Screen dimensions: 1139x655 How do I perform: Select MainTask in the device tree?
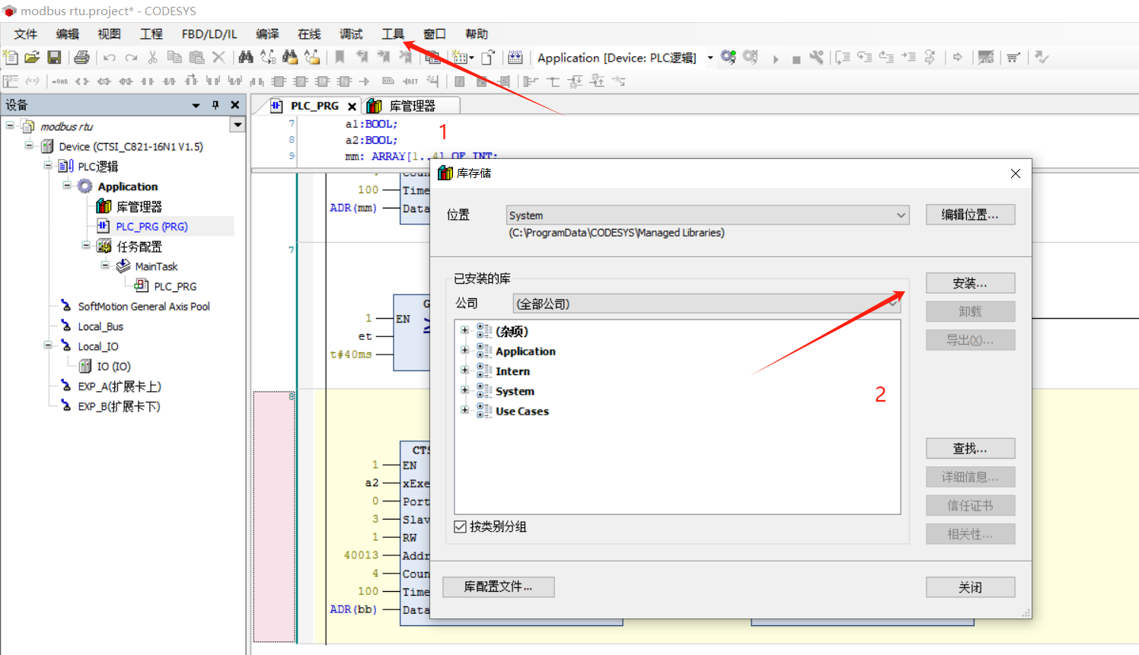156,266
